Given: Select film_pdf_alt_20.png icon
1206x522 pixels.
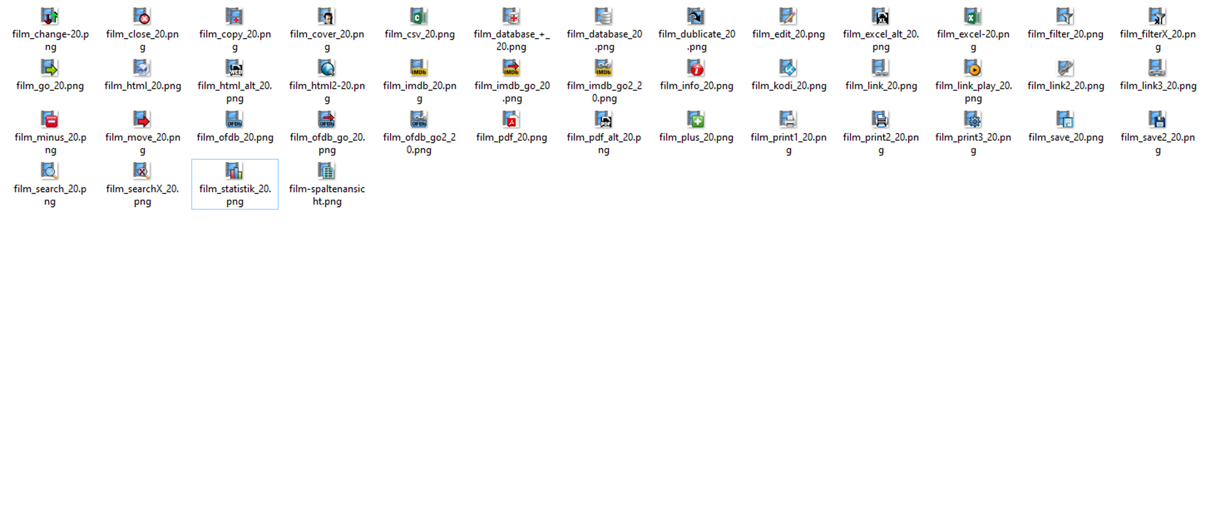Looking at the screenshot, I should (x=603, y=119).
